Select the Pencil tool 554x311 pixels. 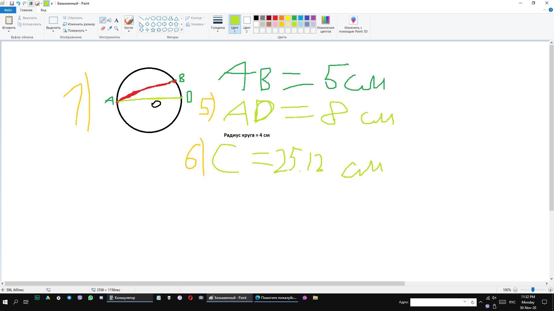point(103,20)
